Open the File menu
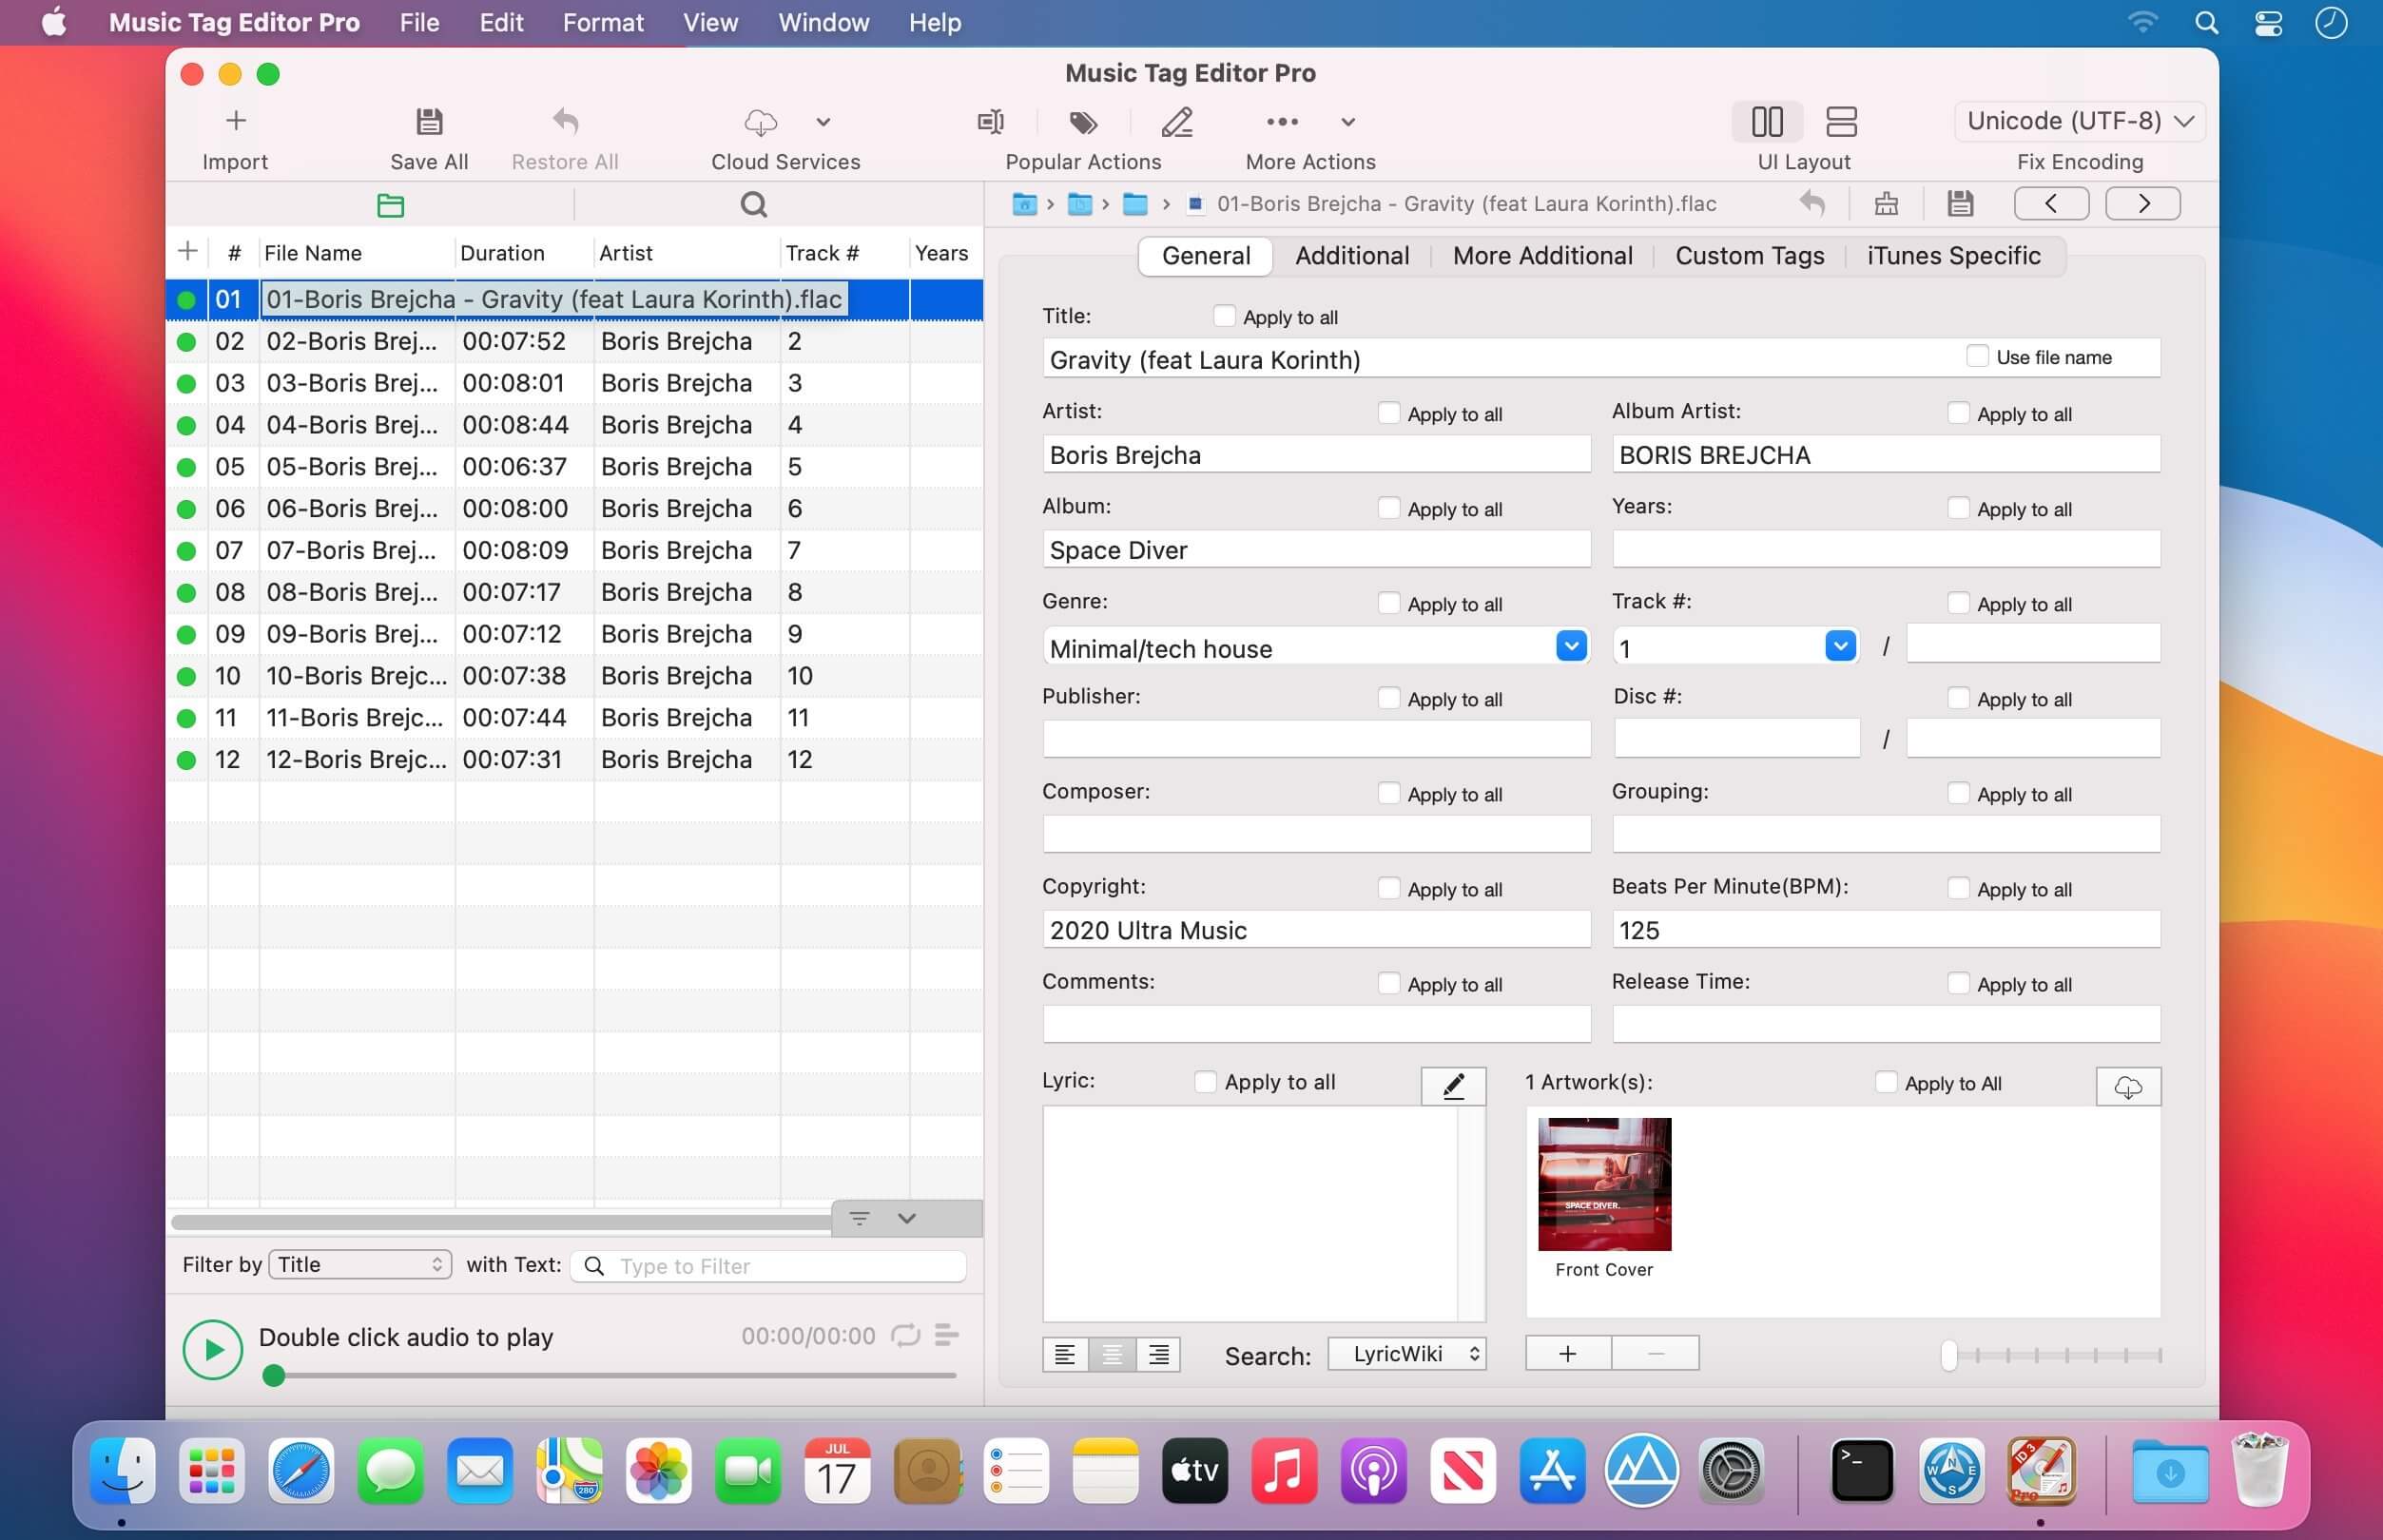Screen dimensions: 2383x1540 [x=419, y=22]
